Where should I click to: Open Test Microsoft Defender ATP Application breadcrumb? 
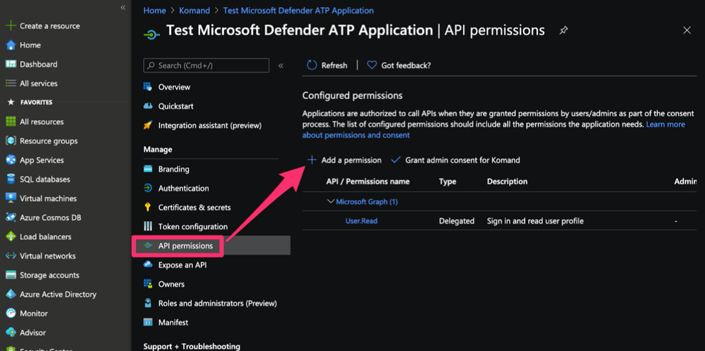tap(298, 10)
